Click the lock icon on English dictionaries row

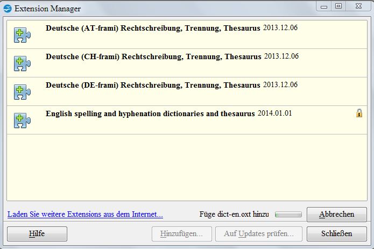(x=359, y=113)
